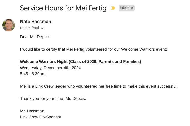190x126 pixels.
Task: Click the signature title 'Link Crew Co-Sponsor'
Action: coord(40,117)
